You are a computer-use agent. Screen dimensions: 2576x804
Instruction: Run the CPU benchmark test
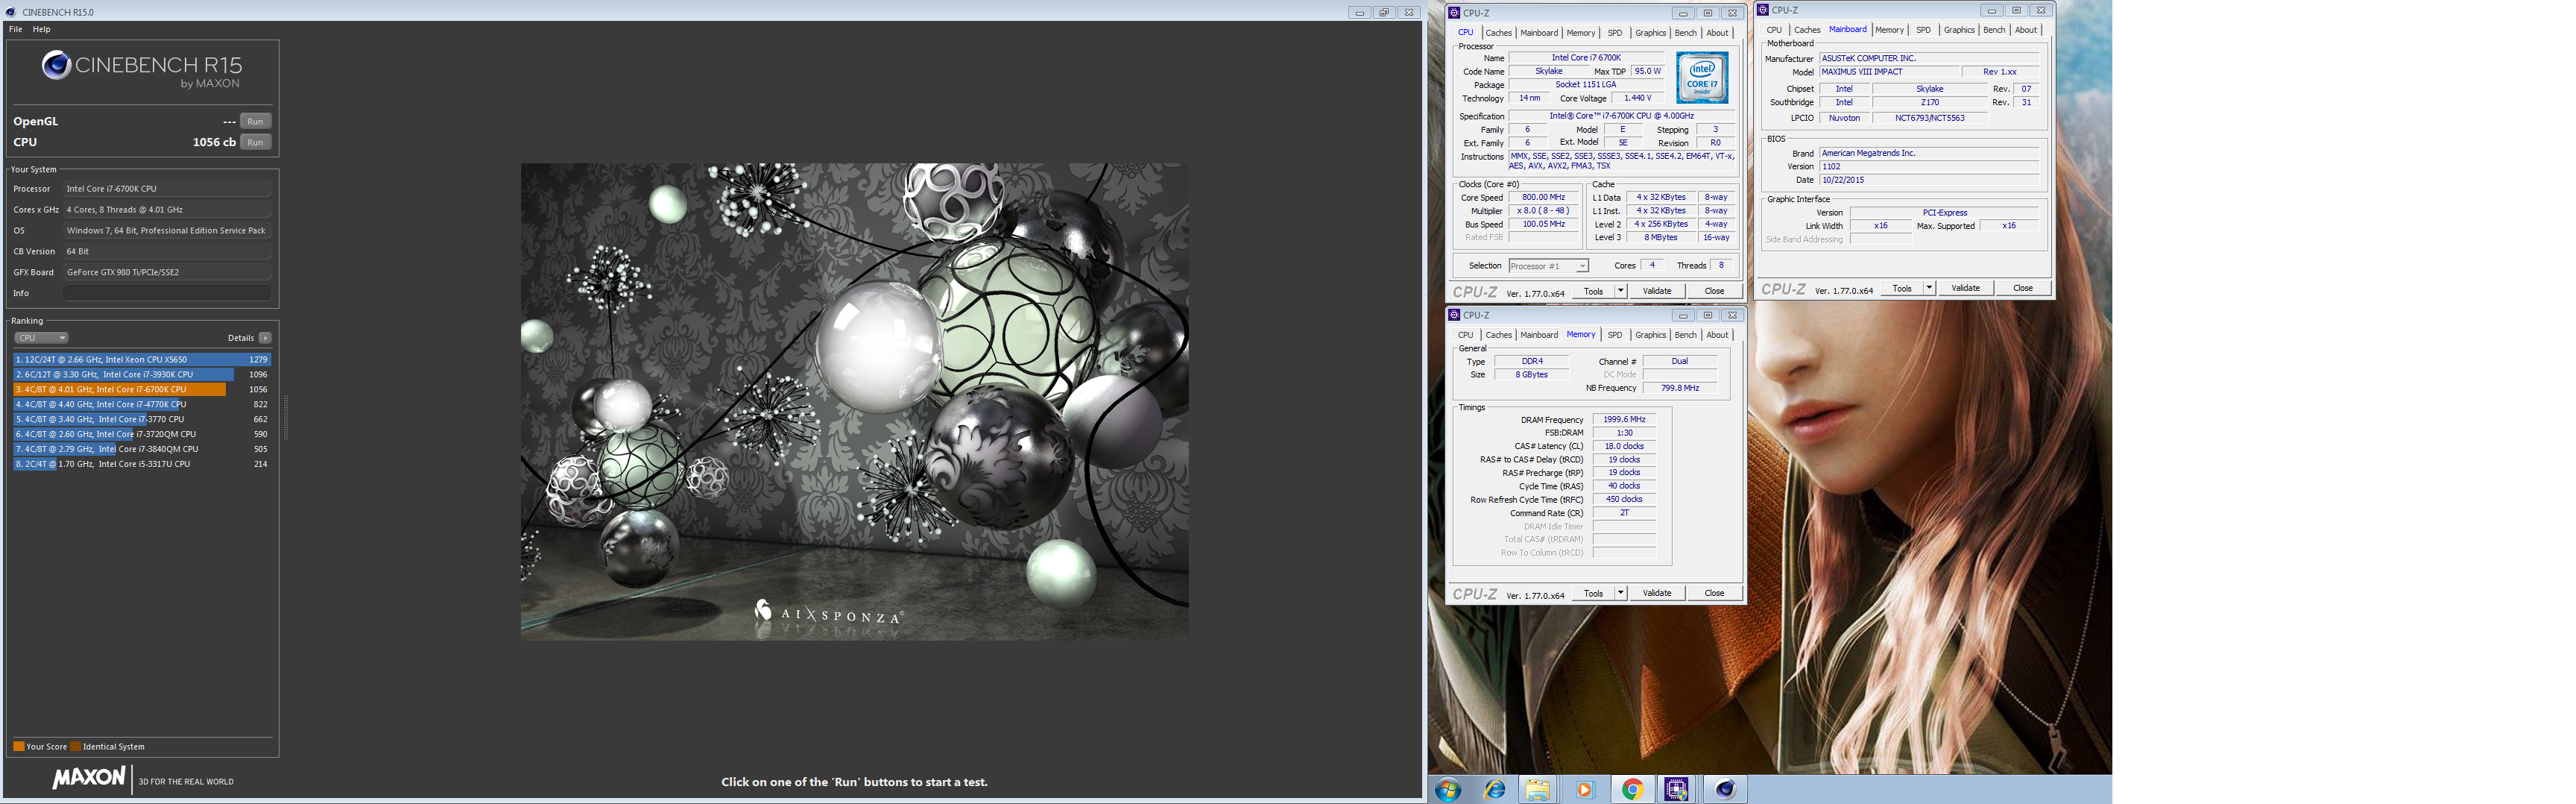tap(255, 142)
